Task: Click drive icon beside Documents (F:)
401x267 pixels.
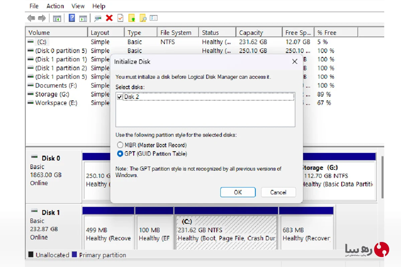Action: [31, 85]
